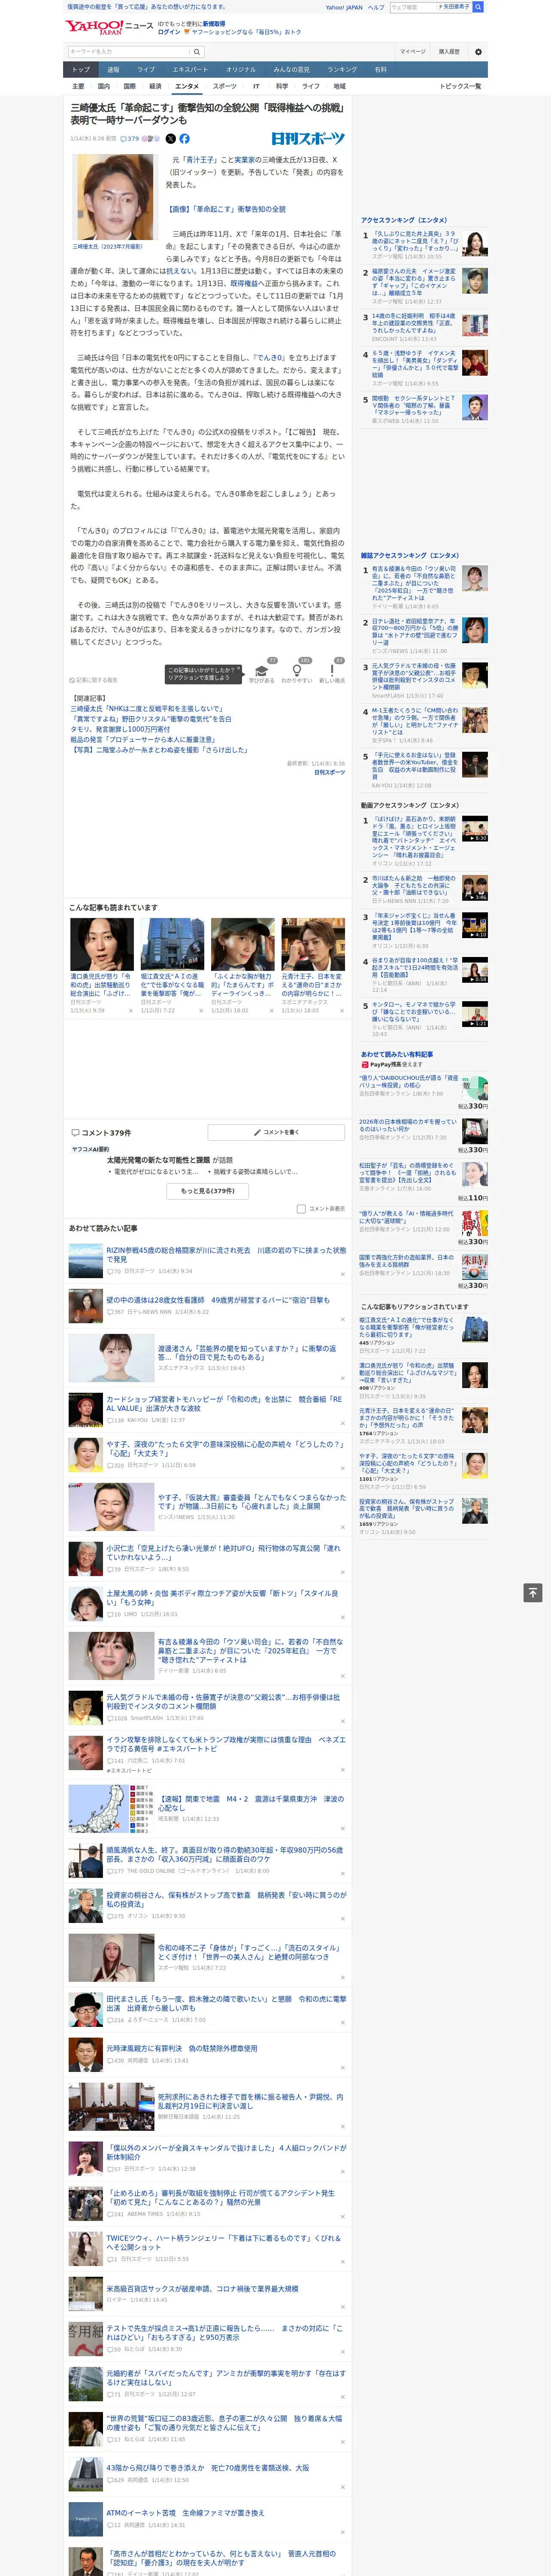Report the article via 記事に関する報告
Viewport: 551px width, 2576px height.
94,680
